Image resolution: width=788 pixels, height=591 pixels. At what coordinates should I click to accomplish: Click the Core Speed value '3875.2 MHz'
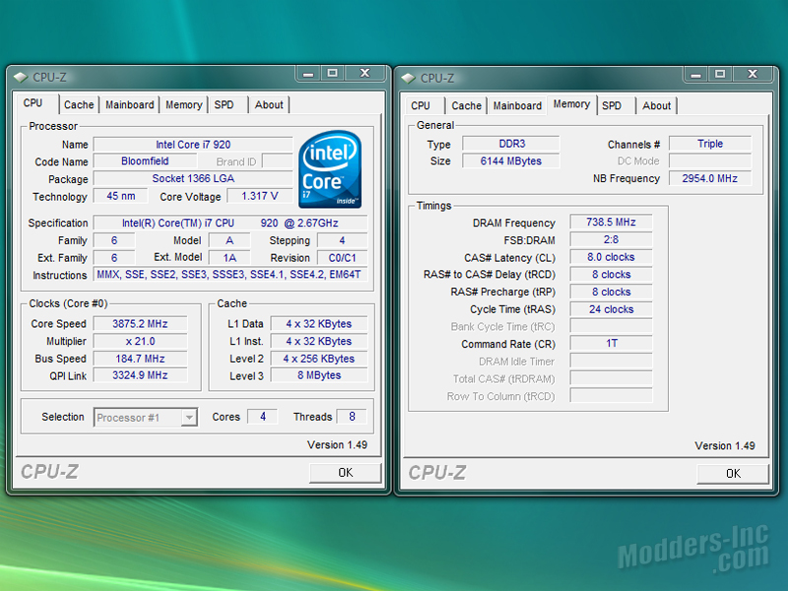pyautogui.click(x=140, y=324)
